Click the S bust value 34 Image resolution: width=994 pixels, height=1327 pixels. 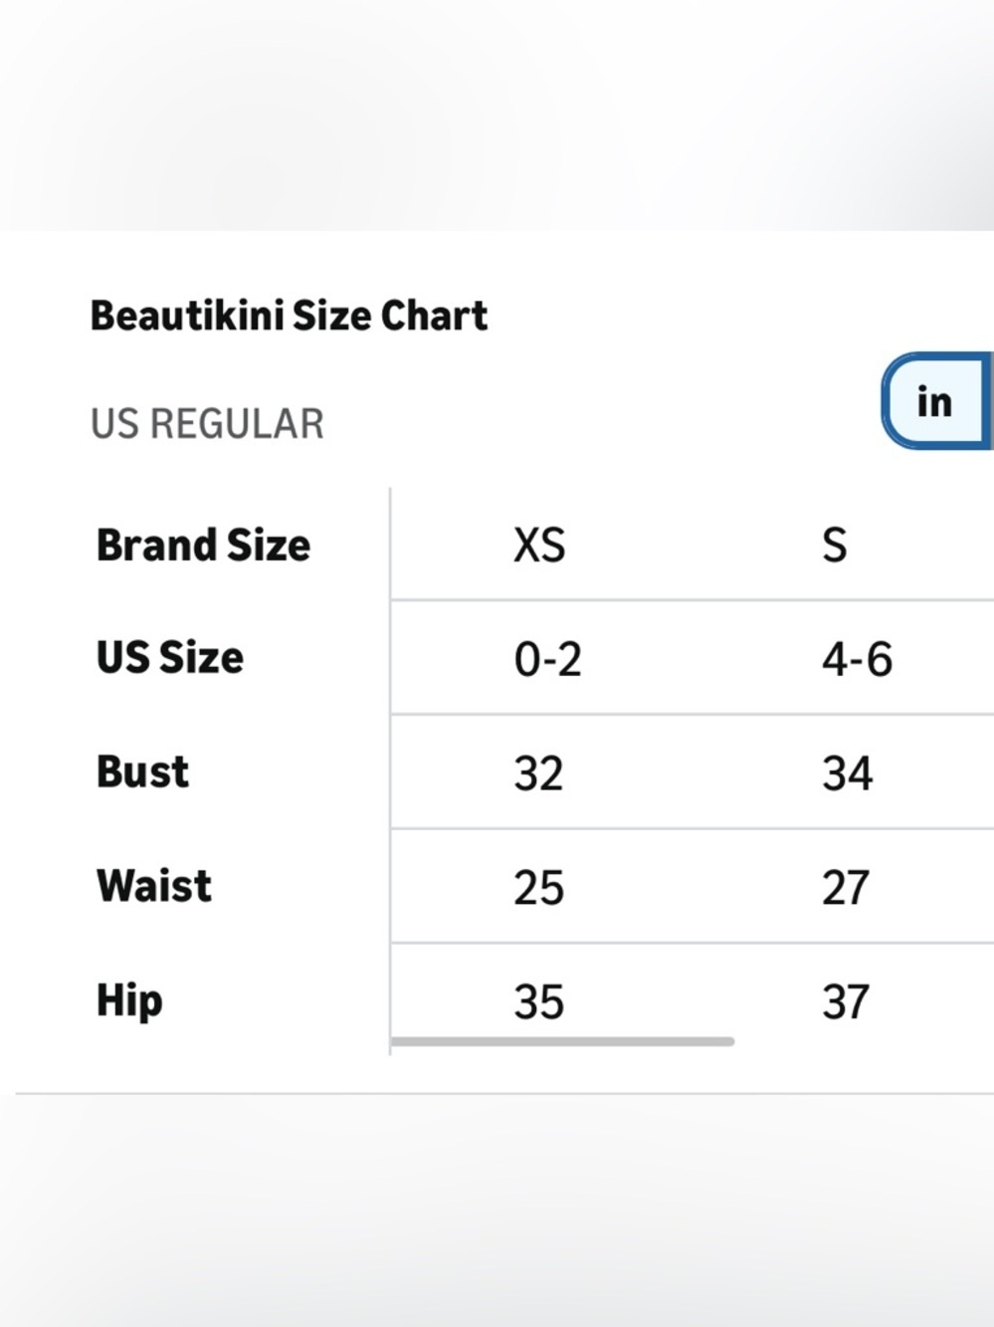[847, 774]
